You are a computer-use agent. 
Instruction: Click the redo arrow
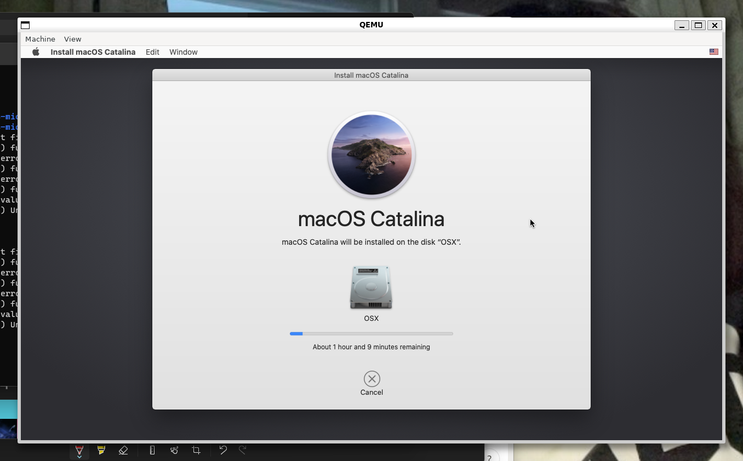click(x=243, y=450)
